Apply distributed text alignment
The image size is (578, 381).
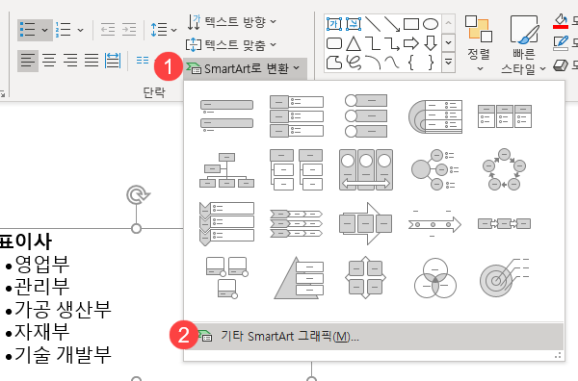[x=113, y=61]
